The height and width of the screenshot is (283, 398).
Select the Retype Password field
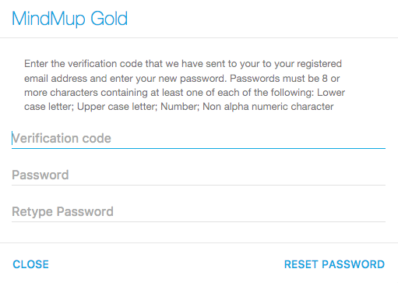point(199,212)
